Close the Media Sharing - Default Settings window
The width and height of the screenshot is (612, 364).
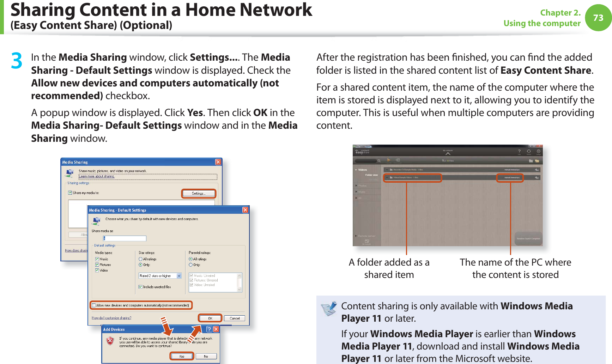pos(245,210)
